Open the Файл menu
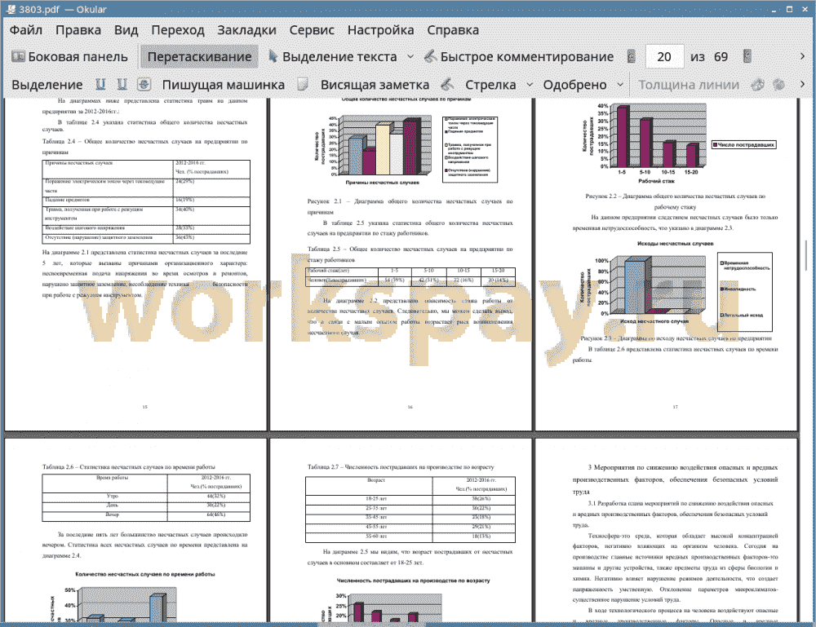Viewport: 816px width, 627px height. click(x=25, y=30)
